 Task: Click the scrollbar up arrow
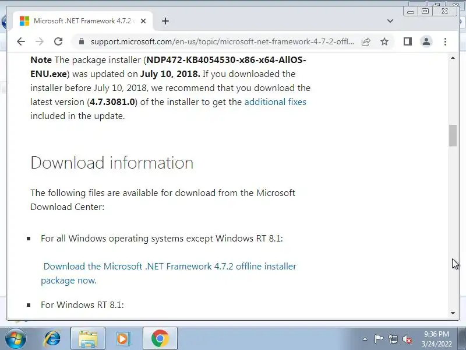(453, 58)
